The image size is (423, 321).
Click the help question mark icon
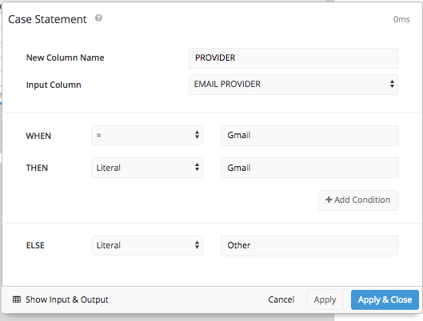coord(98,18)
